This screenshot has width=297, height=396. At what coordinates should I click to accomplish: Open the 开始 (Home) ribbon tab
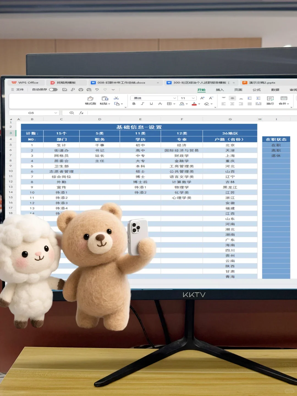[x=201, y=90]
